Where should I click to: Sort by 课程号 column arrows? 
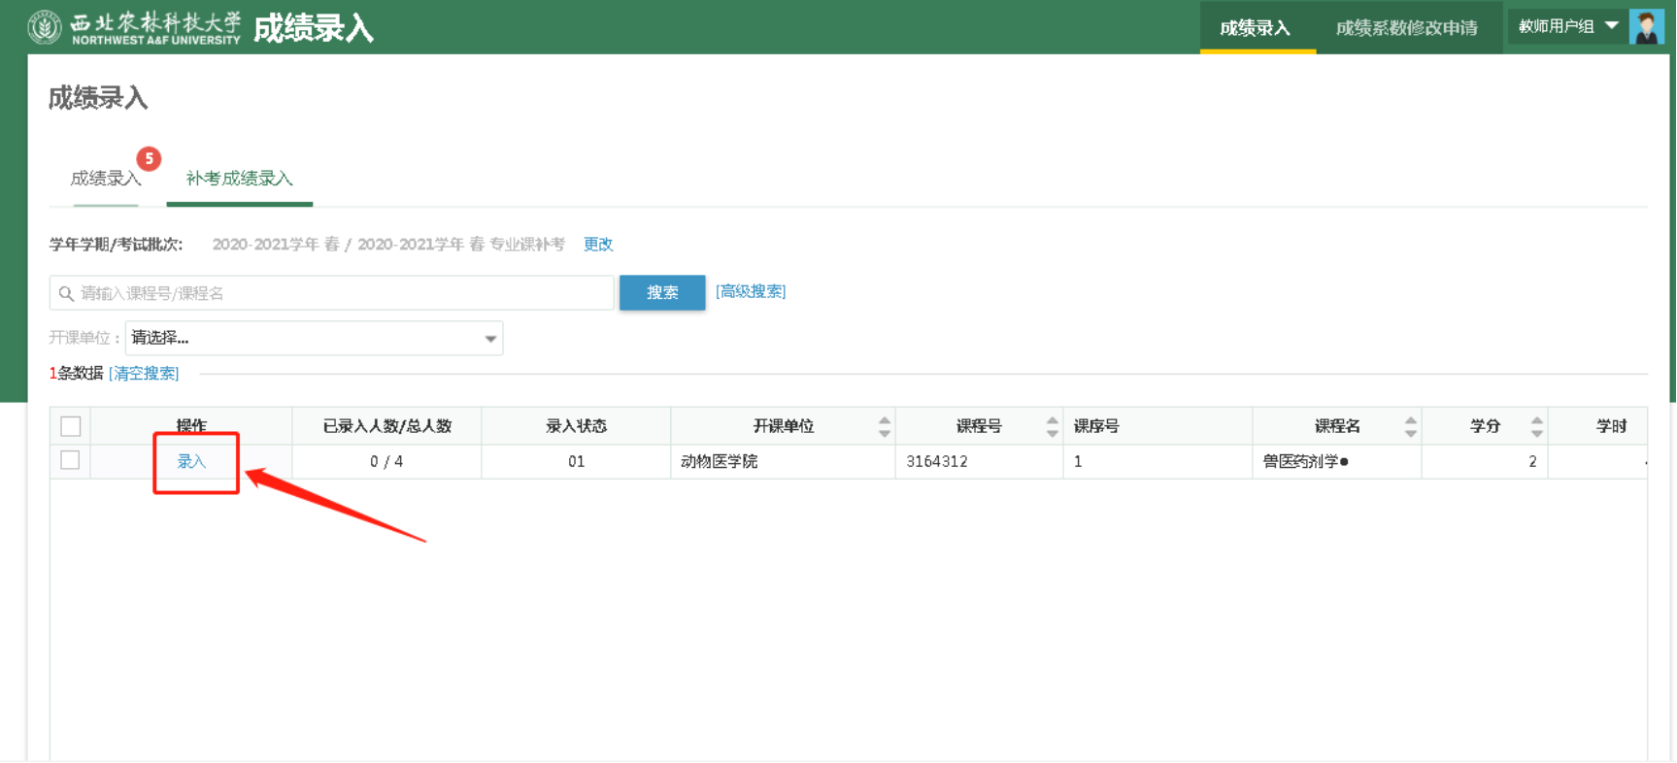point(1052,426)
